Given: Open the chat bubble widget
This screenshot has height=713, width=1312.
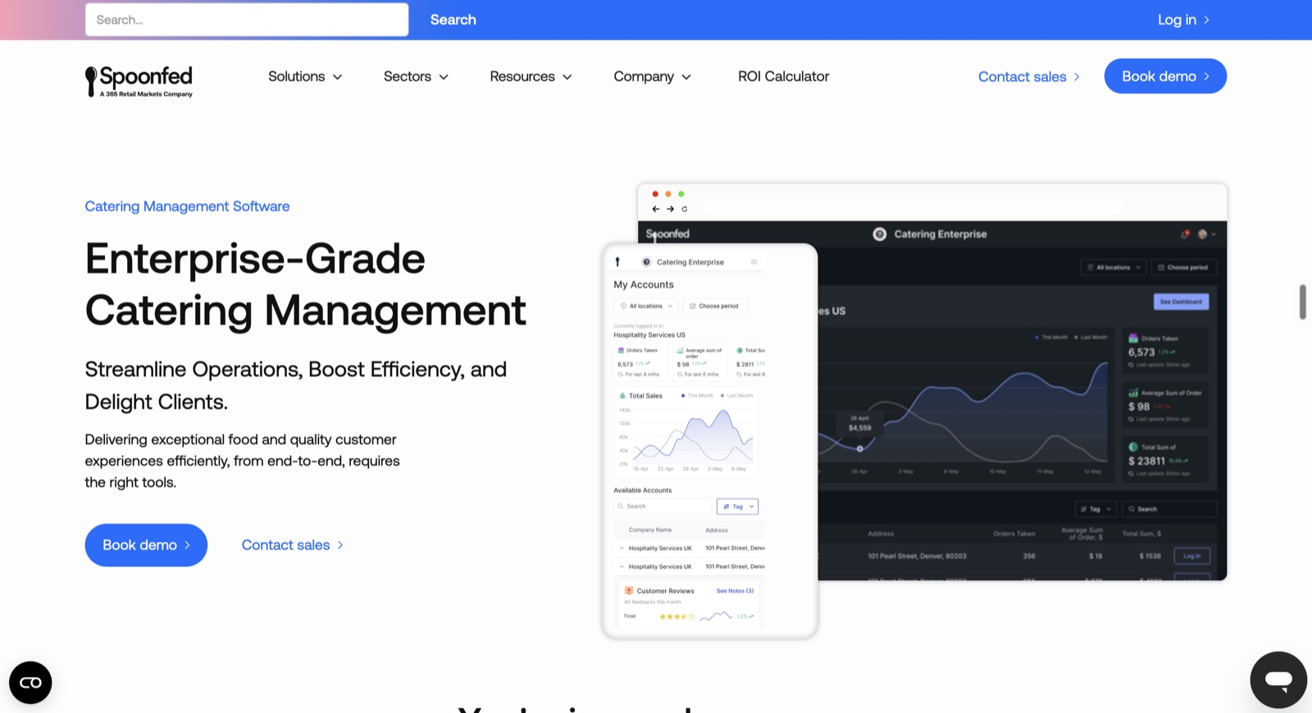Looking at the screenshot, I should (1278, 679).
